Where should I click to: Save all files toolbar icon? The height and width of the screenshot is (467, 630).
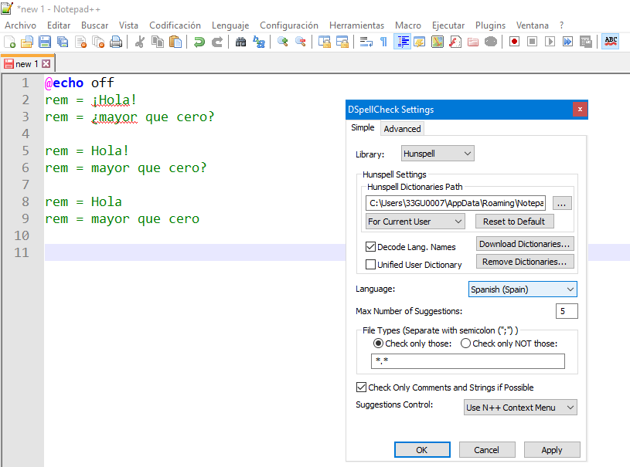(x=63, y=42)
